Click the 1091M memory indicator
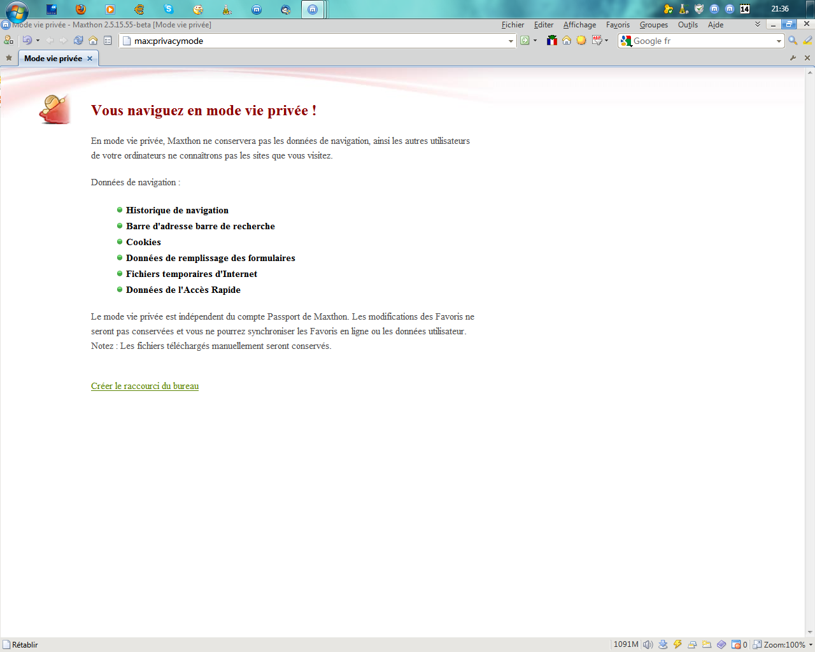Image resolution: width=815 pixels, height=652 pixels. click(626, 644)
